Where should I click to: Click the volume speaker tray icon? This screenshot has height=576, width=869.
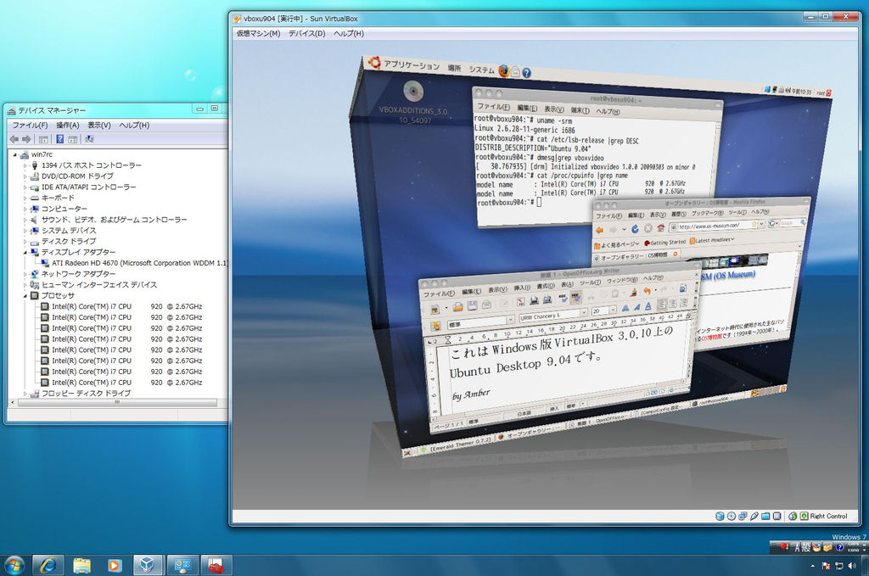click(850, 566)
